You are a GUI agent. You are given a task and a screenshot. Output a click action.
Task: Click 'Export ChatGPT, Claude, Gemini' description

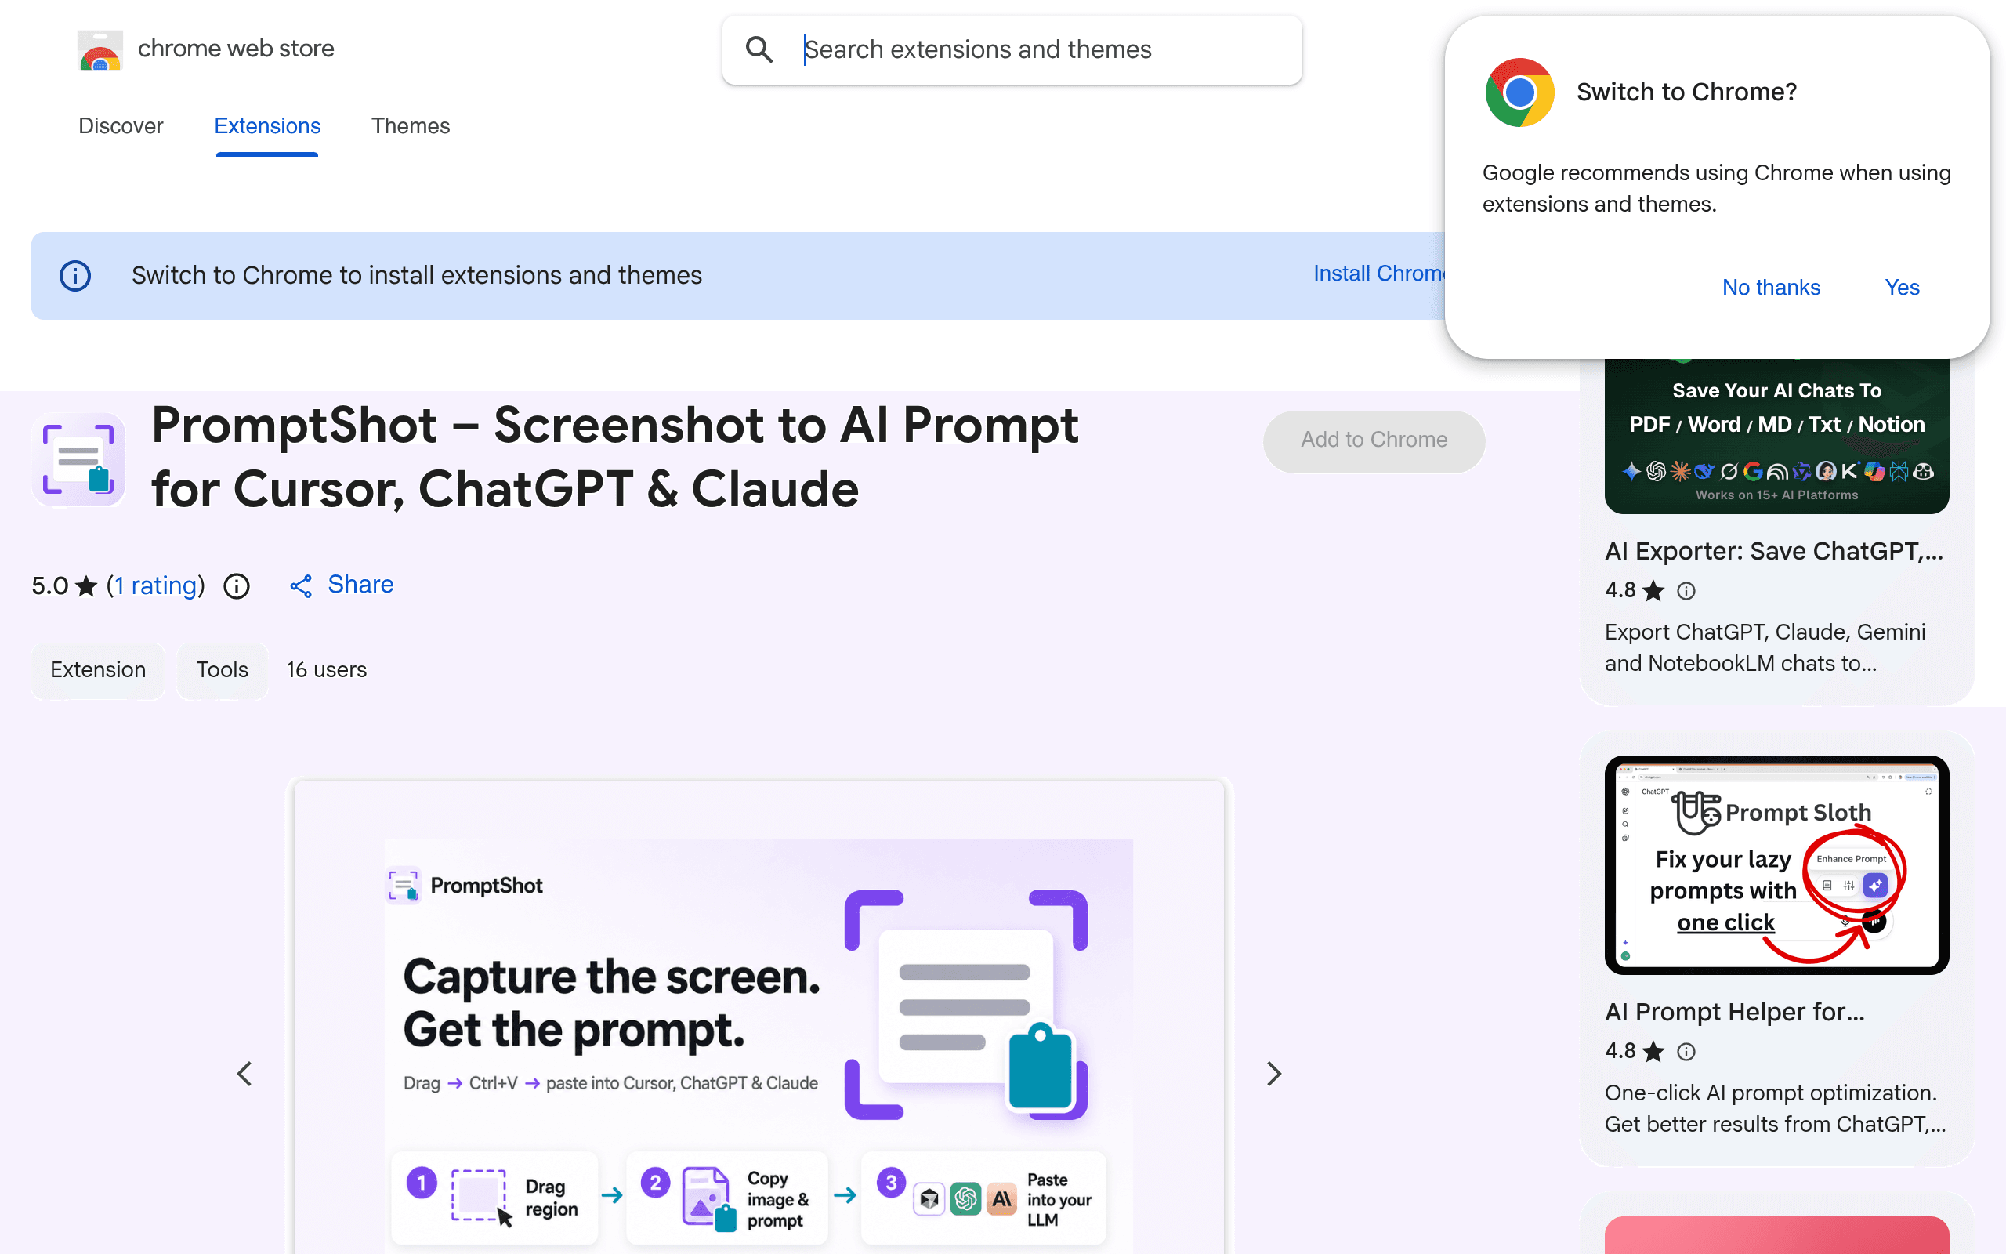1765,647
